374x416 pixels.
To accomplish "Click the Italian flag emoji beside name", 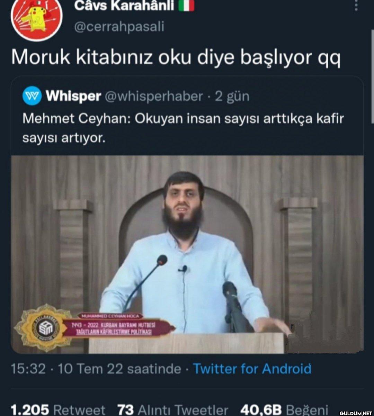I will point(186,5).
